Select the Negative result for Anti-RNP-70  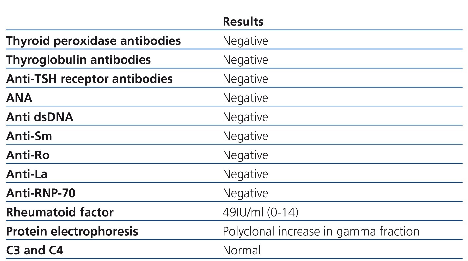click(245, 193)
